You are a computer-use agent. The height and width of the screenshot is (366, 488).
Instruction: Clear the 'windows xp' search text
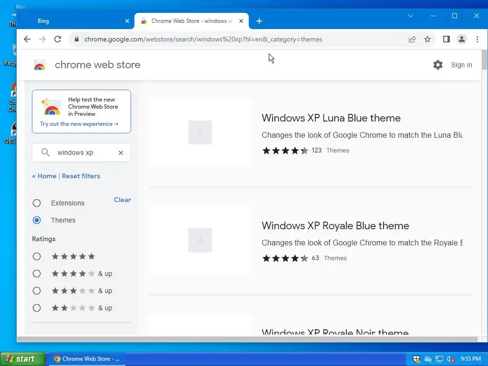pos(121,152)
